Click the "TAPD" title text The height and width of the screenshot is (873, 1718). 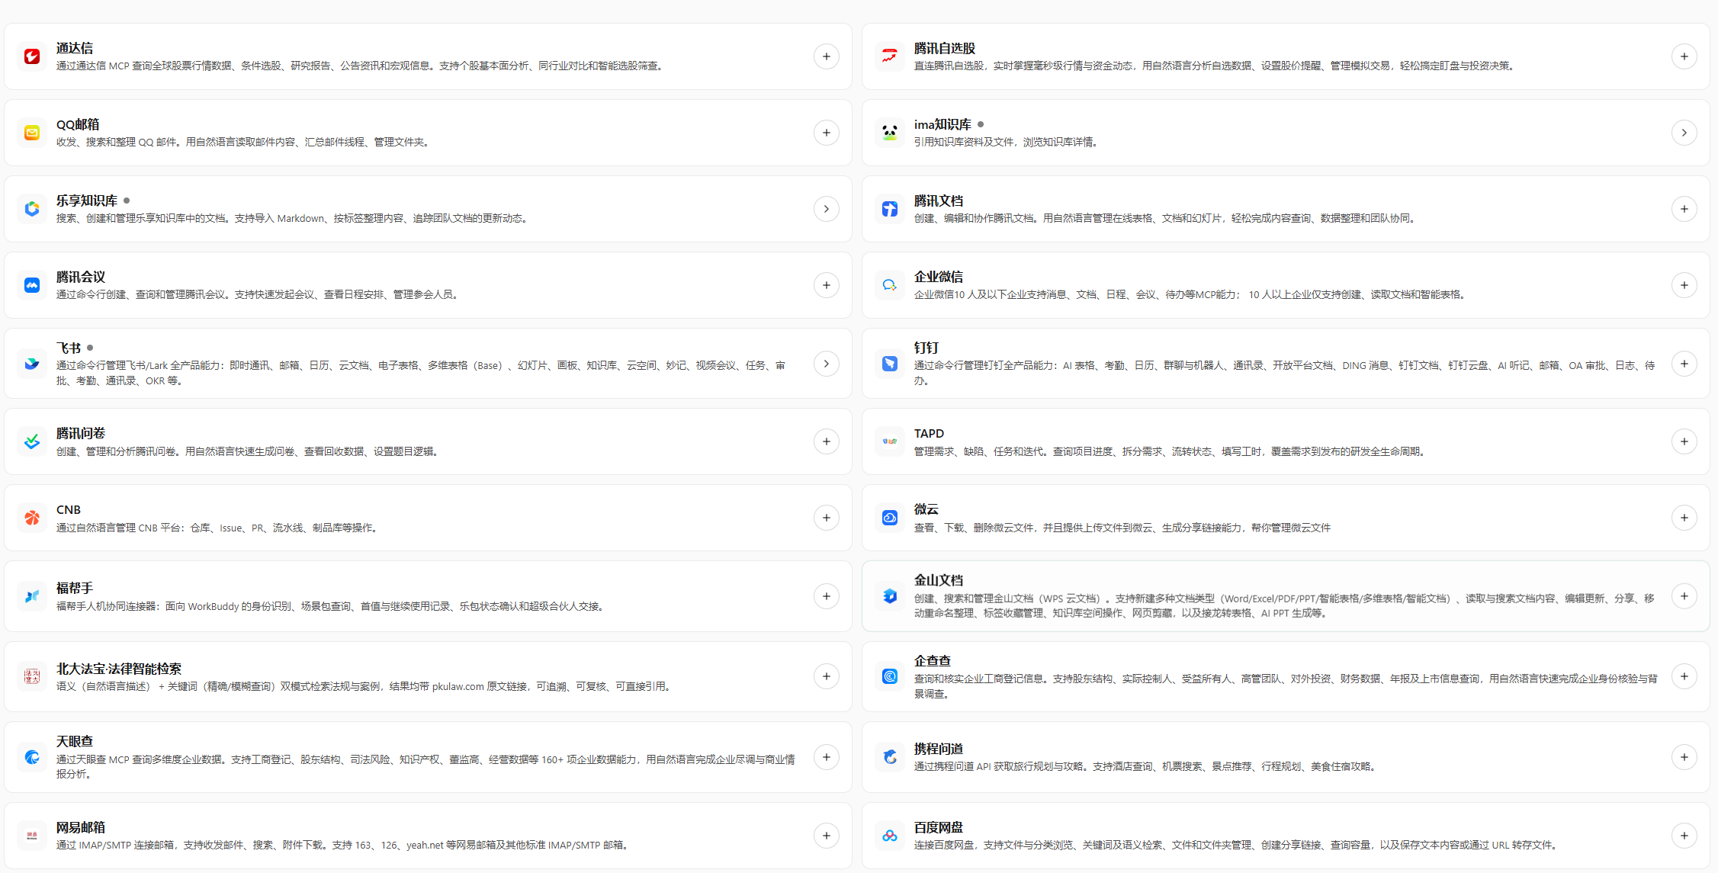point(929,433)
